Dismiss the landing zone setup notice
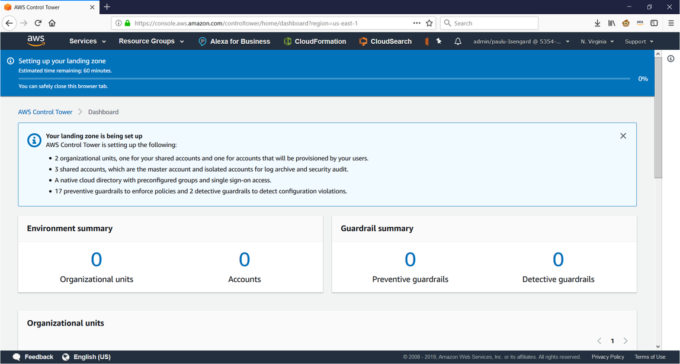This screenshot has height=364, width=680. 623,136
